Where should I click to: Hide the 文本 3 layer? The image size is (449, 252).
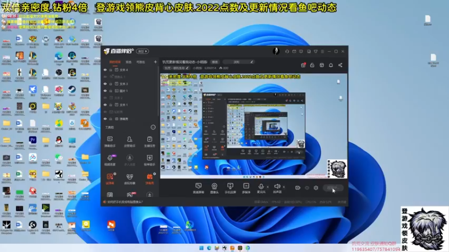click(x=105, y=83)
